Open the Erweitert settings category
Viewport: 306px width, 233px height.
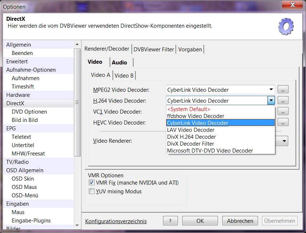[x=39, y=62]
